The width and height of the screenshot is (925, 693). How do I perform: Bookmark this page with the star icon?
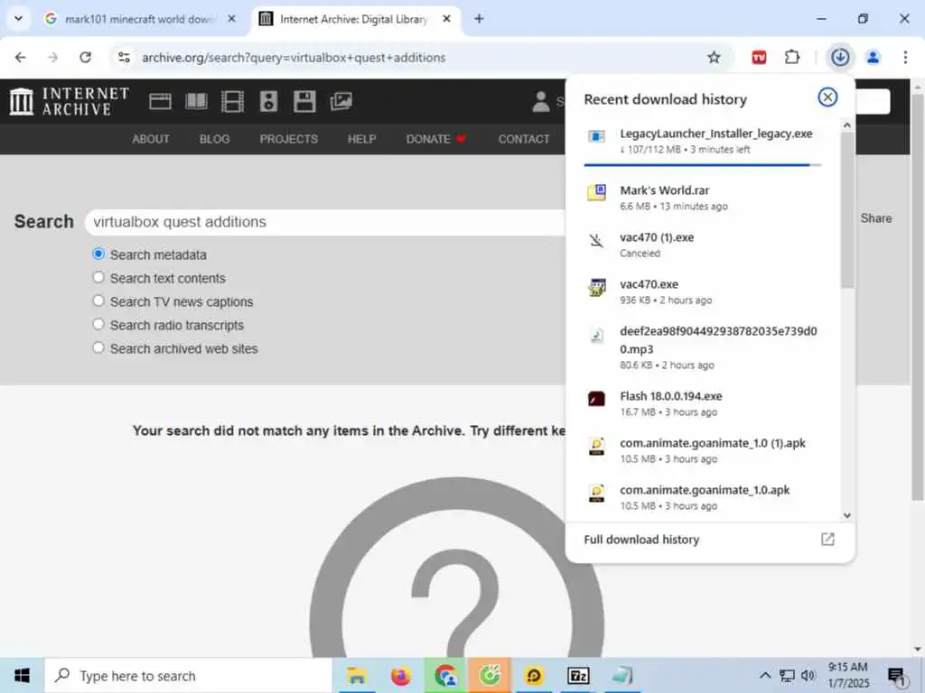pyautogui.click(x=714, y=57)
